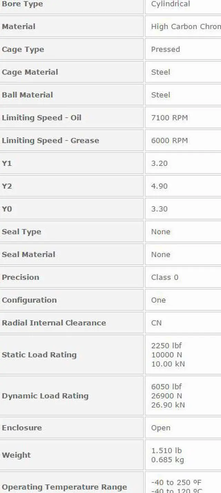Click the Bore Type label cell

pyautogui.click(x=23, y=4)
